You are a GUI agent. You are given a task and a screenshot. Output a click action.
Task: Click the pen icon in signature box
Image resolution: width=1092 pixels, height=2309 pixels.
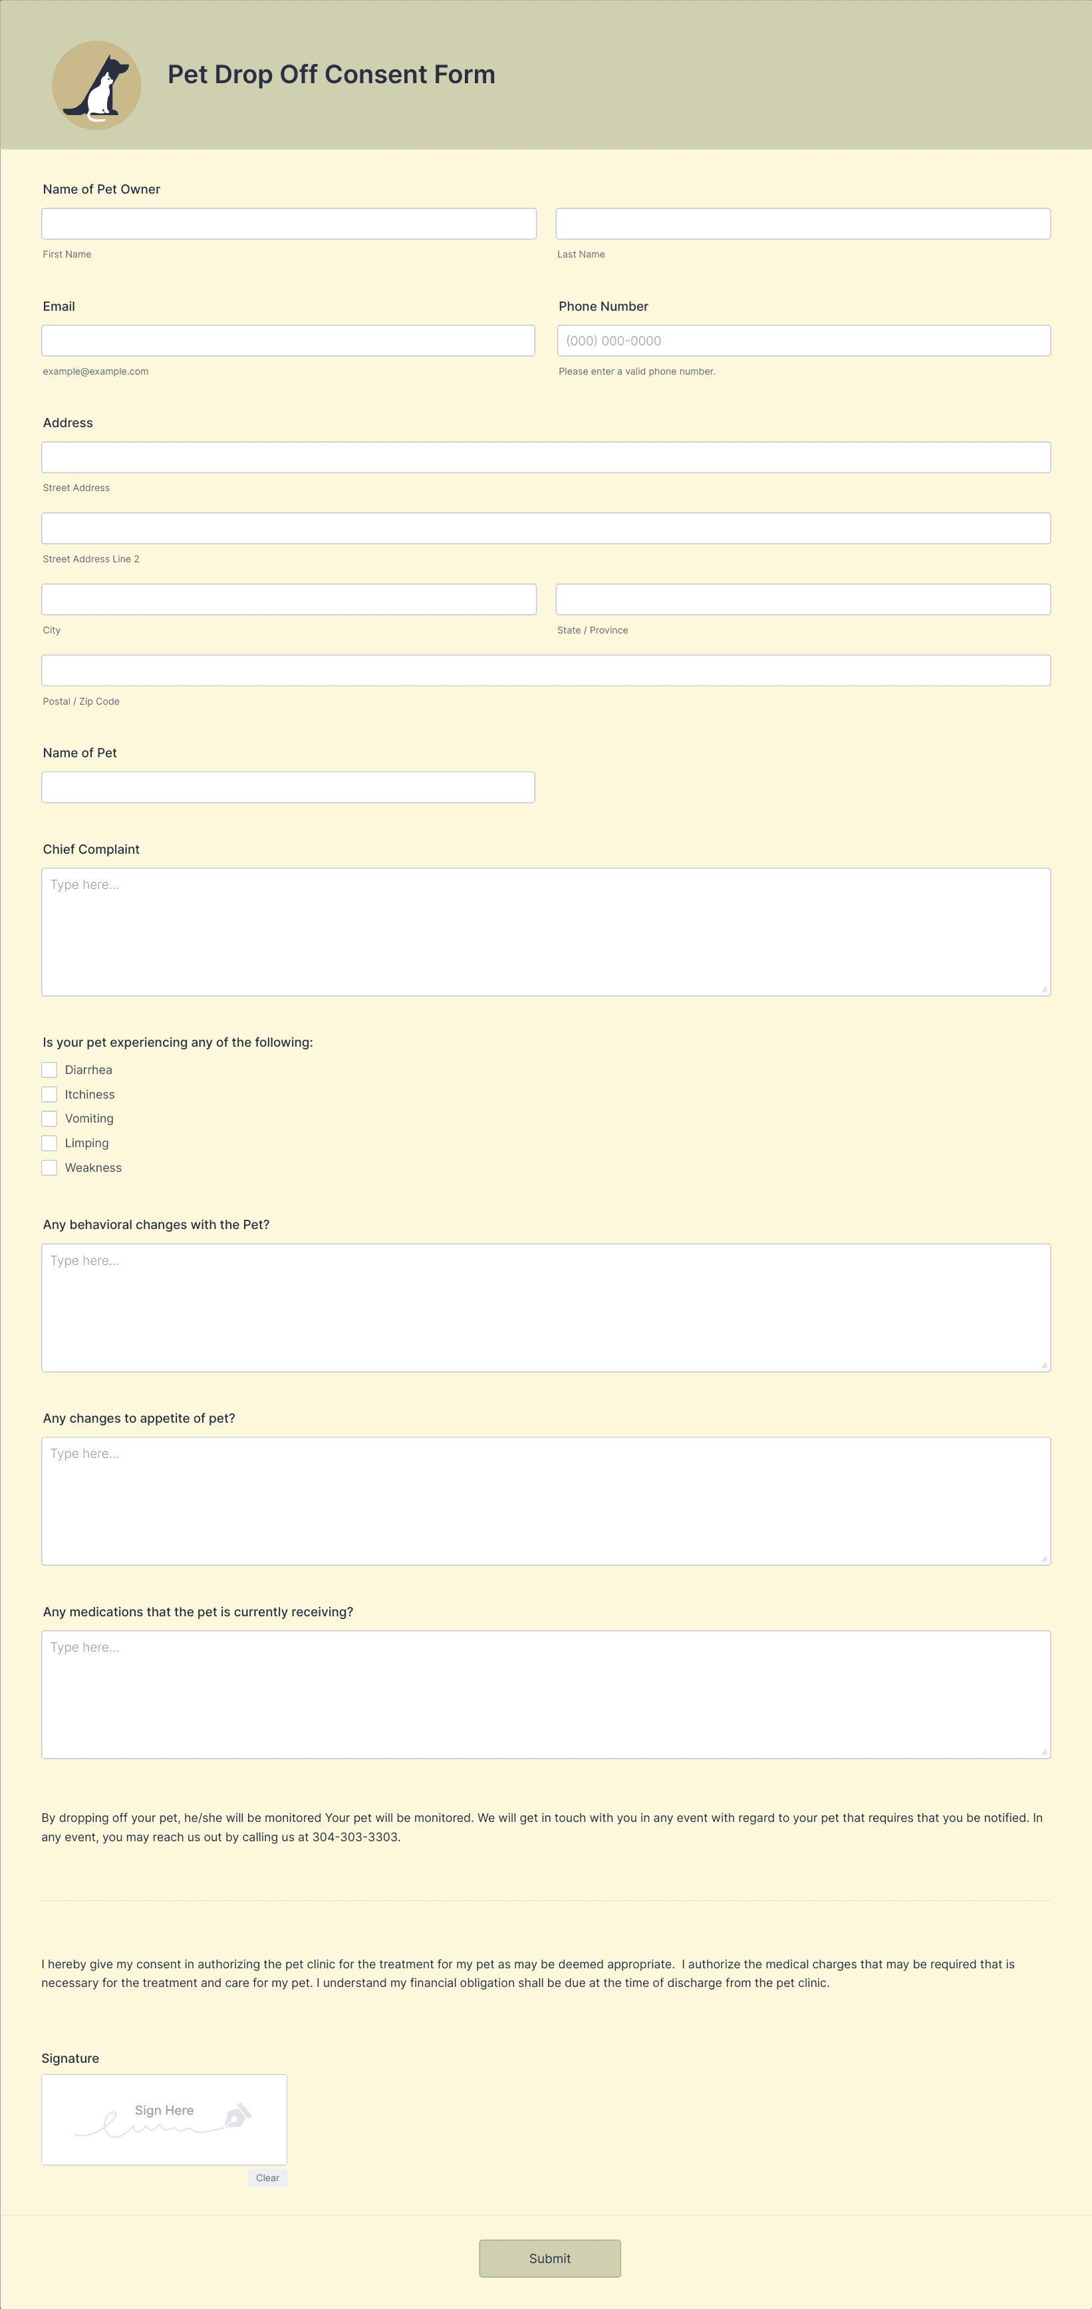[237, 2115]
